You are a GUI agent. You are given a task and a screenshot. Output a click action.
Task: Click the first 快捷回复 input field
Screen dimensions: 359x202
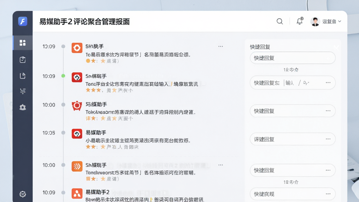[293, 58]
